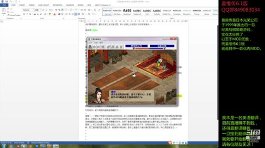Toggle Strikethrough formatting
Screen dimensions: 265x148
(35, 14)
